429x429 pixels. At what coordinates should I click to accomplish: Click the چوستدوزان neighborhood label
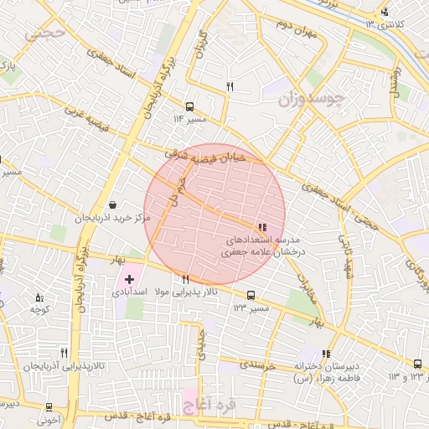(x=311, y=100)
